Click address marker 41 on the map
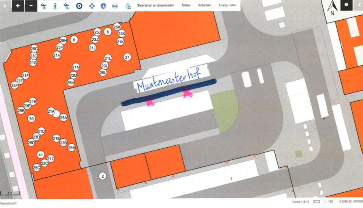Screen dimensions: 363x208 coord(41,155)
